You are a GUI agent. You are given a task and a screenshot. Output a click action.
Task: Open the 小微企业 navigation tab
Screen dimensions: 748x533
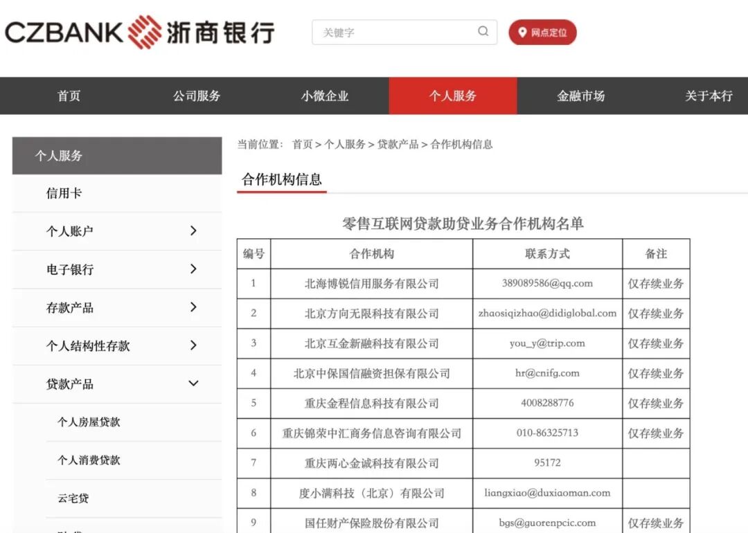pyautogui.click(x=324, y=96)
